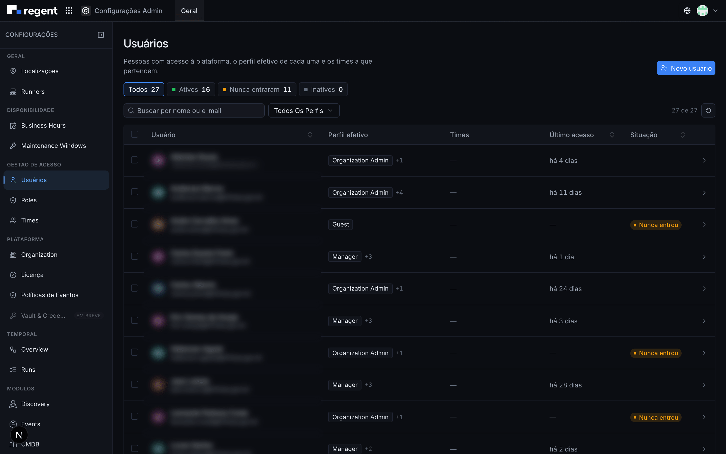Open the Todos Os Perfis dropdown
This screenshot has height=454, width=726.
(x=304, y=110)
